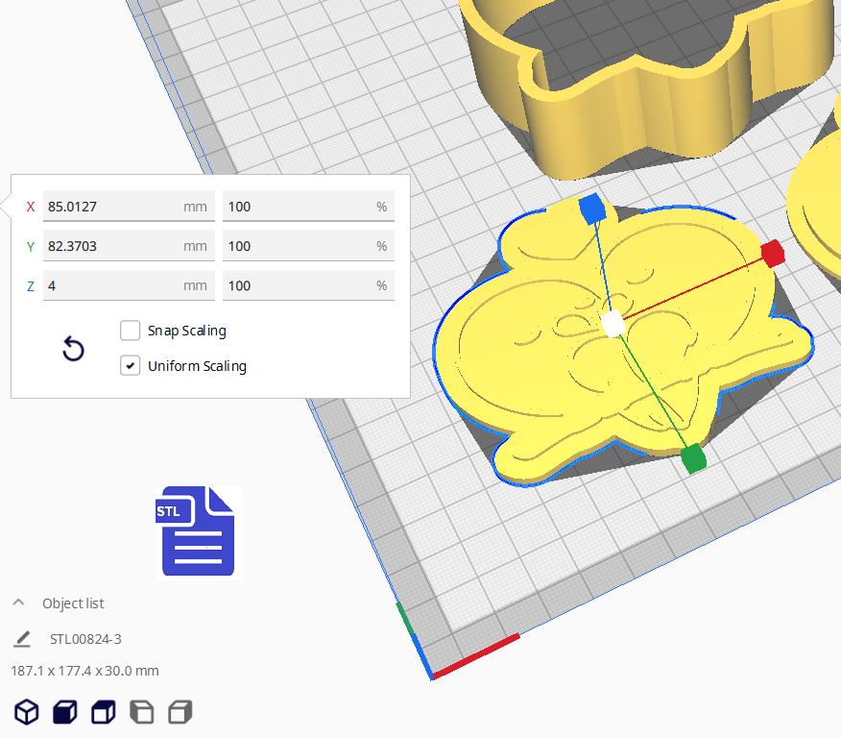Disable the Uniform Scaling checkbox
Viewport: 841px width, 738px height.
click(131, 366)
